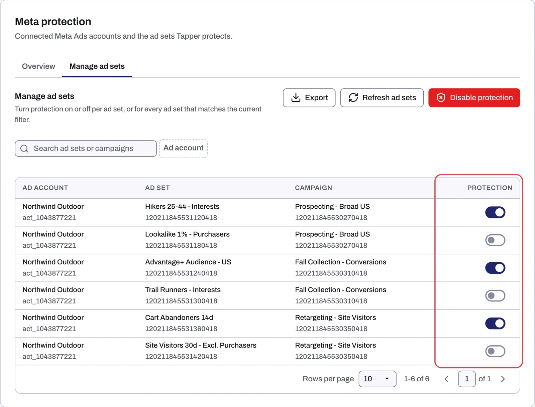The width and height of the screenshot is (535, 407).
Task: Click Site Visitors 30d - Excl. Purchasers name
Action: click(201, 345)
